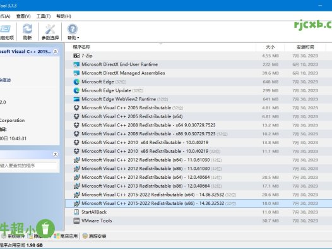
Task: Open the dropdown arrow beside 帮助 toolbar button
Action: tap(78, 38)
